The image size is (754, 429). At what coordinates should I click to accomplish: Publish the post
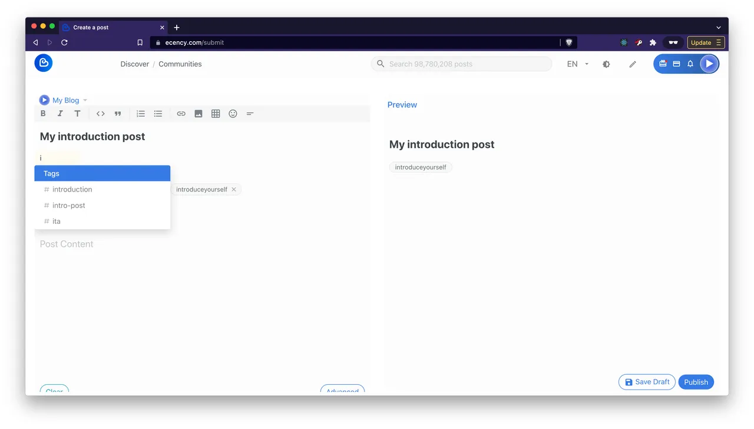[x=696, y=382]
